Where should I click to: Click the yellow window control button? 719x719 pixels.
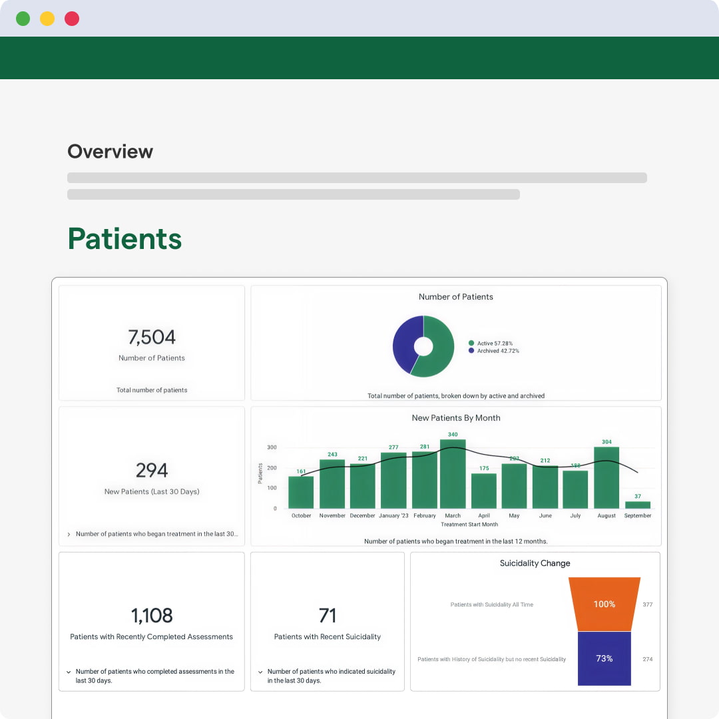click(x=47, y=19)
